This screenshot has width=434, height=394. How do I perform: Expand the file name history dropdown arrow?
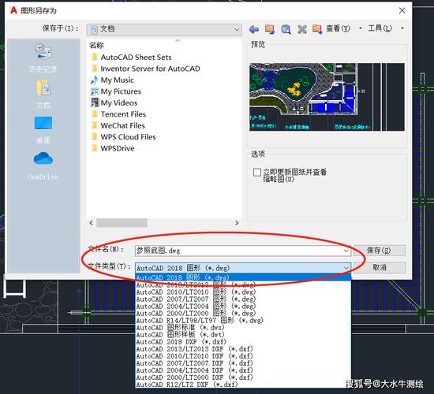(346, 251)
